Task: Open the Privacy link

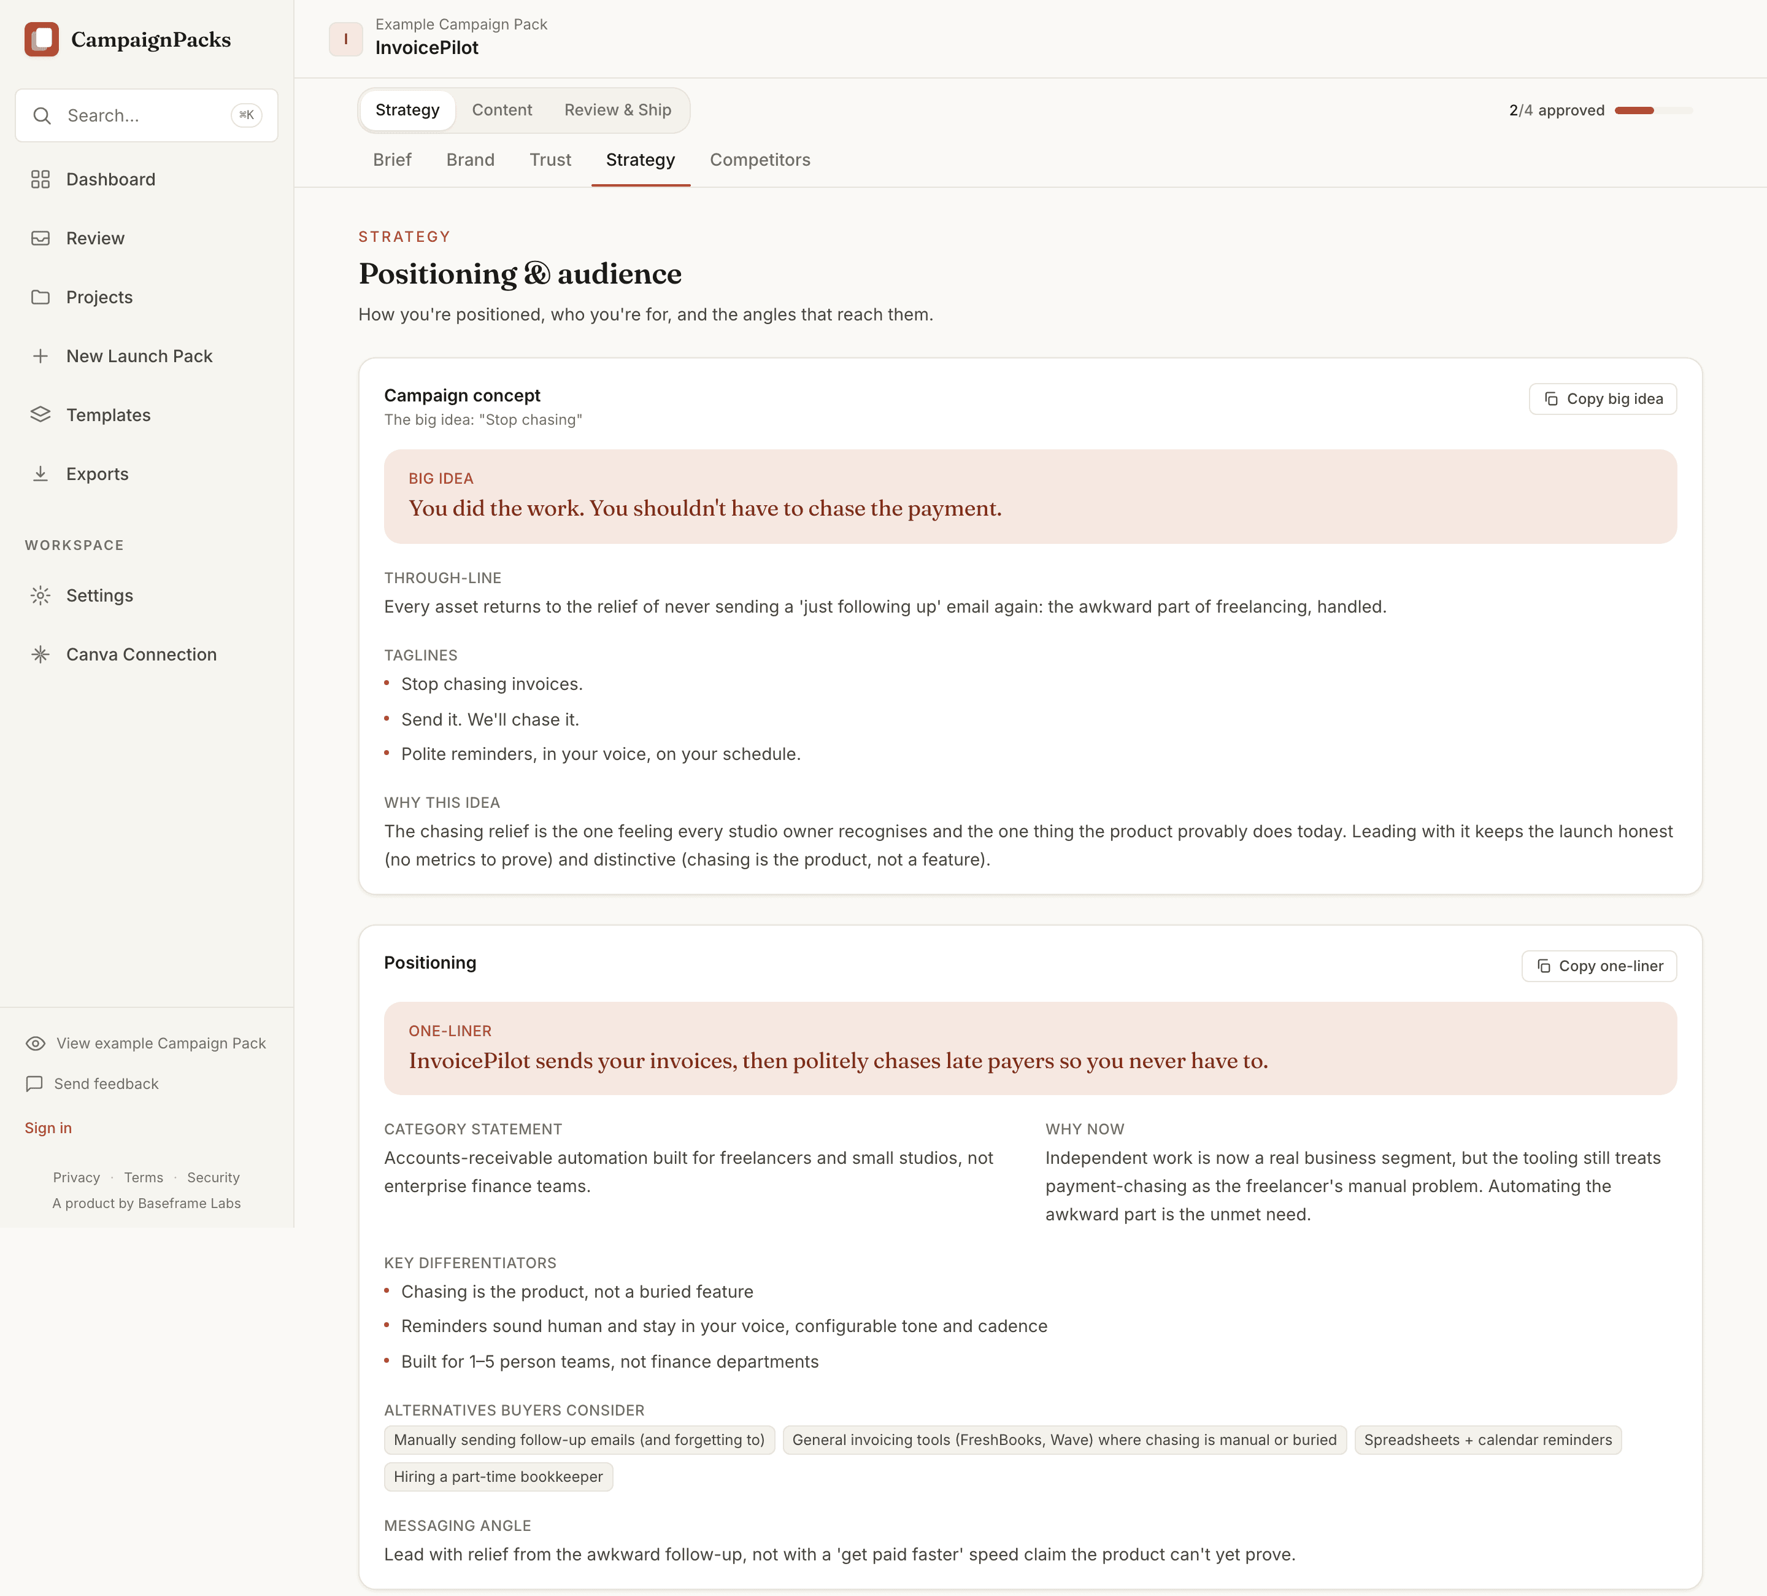Action: click(x=76, y=1178)
